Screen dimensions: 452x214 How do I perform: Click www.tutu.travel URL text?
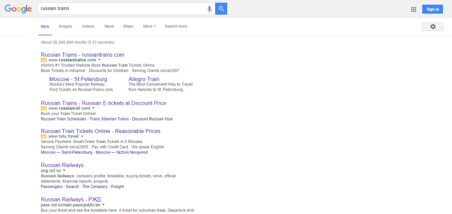click(x=64, y=136)
